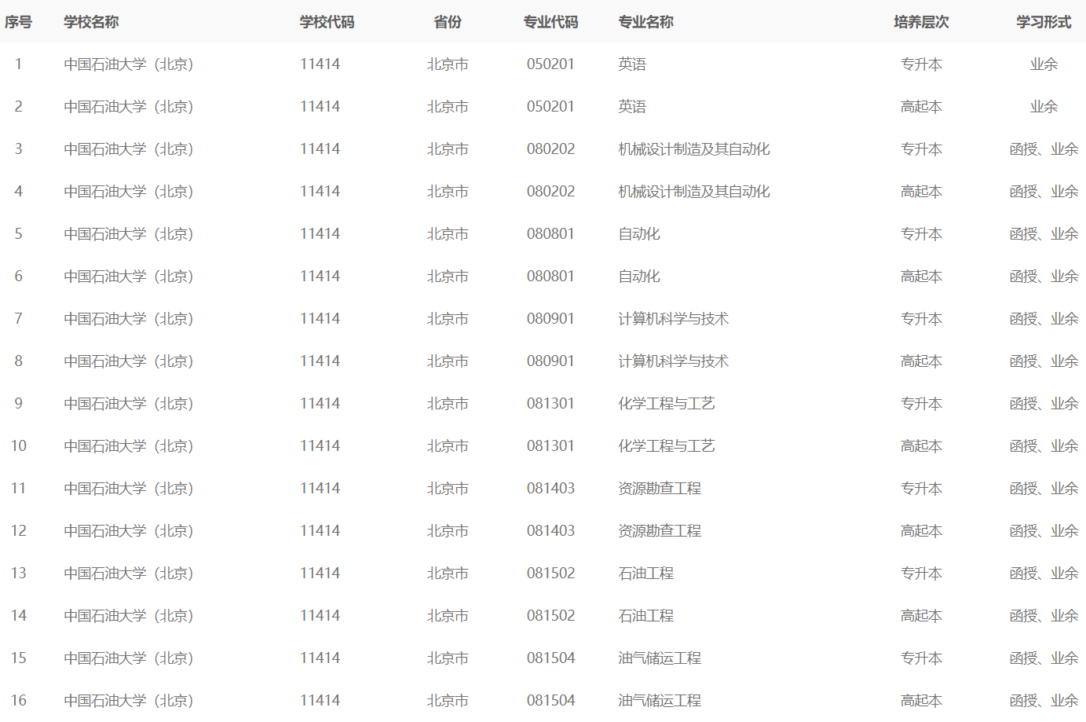The width and height of the screenshot is (1086, 722).
Task: Click 化学工程与工艺 in row 10
Action: click(667, 446)
